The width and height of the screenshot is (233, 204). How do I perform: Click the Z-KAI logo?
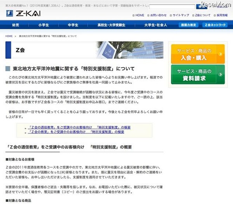click(23, 13)
